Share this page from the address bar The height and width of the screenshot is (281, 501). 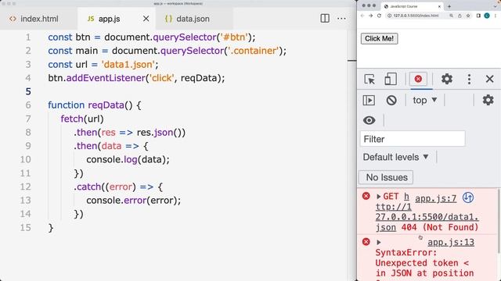pyautogui.click(x=460, y=16)
